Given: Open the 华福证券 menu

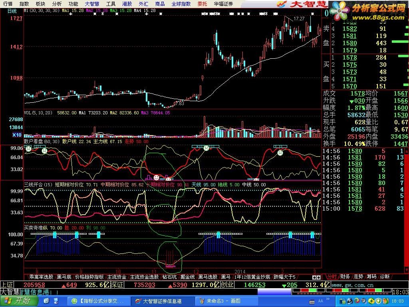Looking at the screenshot, I should click(x=223, y=4).
